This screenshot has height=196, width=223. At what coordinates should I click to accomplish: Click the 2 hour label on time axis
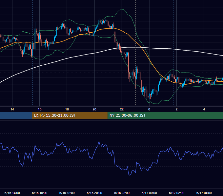click(x=177, y=109)
